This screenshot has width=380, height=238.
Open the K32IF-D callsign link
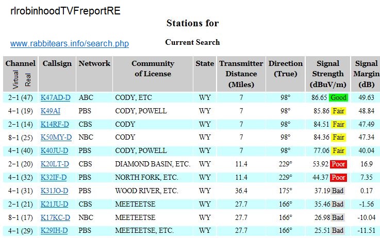coord(54,178)
